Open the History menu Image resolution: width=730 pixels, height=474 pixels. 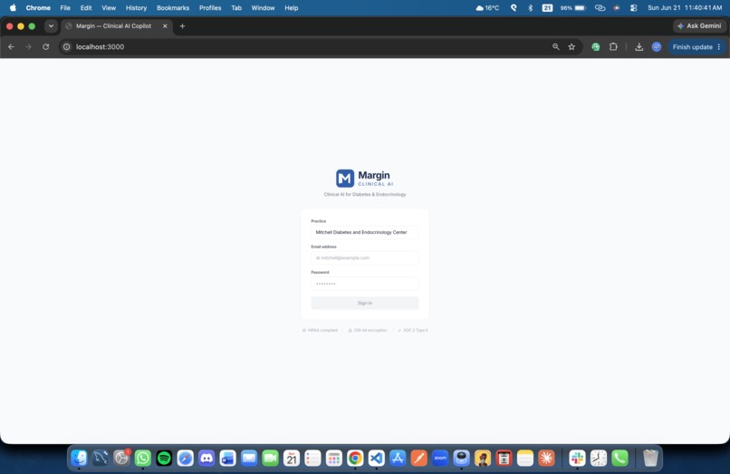click(x=136, y=8)
